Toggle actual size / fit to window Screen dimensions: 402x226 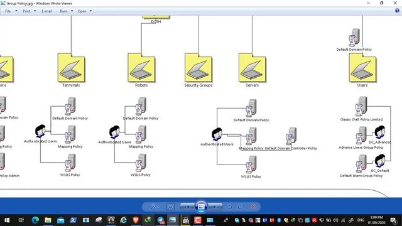pyautogui.click(x=170, y=207)
